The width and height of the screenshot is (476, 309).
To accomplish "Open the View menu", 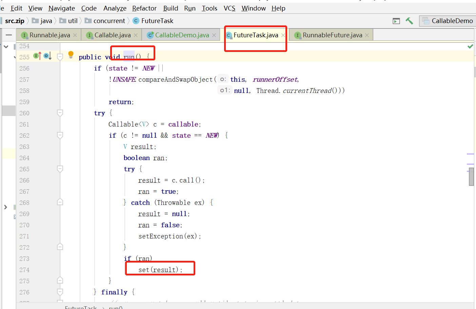I will point(35,8).
